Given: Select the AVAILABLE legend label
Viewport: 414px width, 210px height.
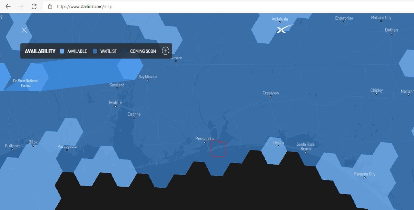Looking at the screenshot, I should click(77, 51).
